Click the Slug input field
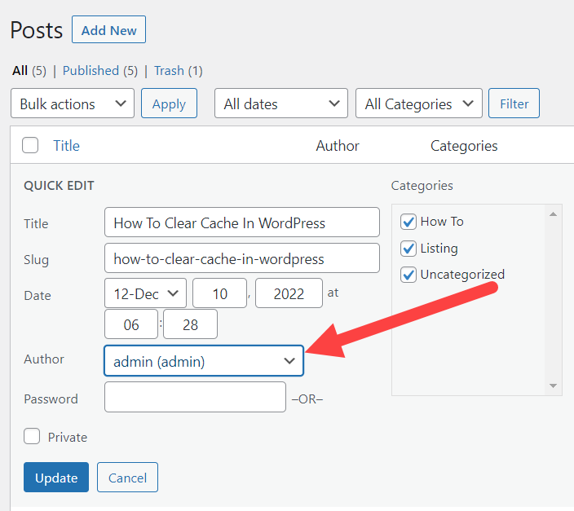This screenshot has width=574, height=511. [241, 259]
